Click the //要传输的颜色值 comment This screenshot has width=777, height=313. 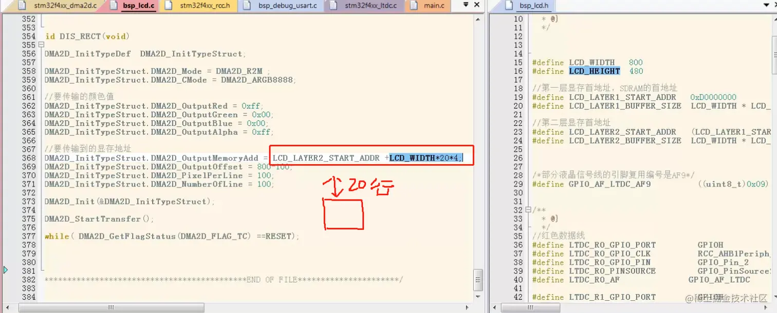point(79,97)
